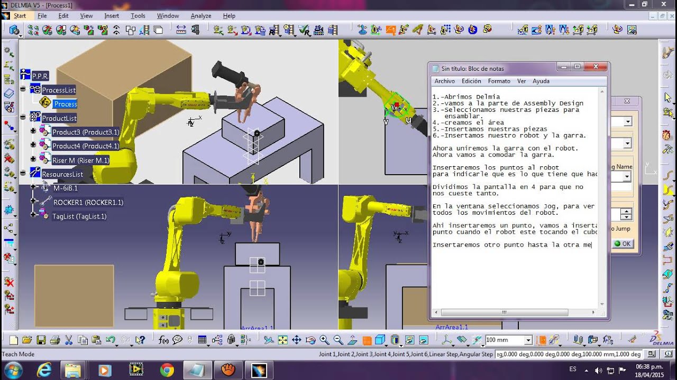
Task: Click the step values field in status bar
Action: point(569,354)
